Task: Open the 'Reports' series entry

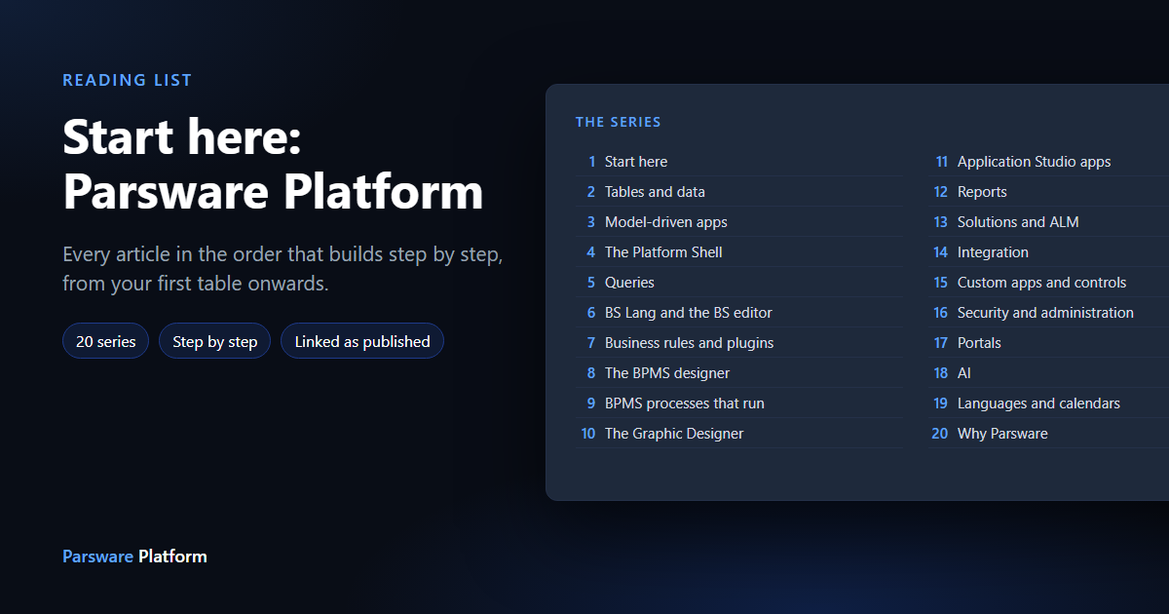Action: (1048, 192)
